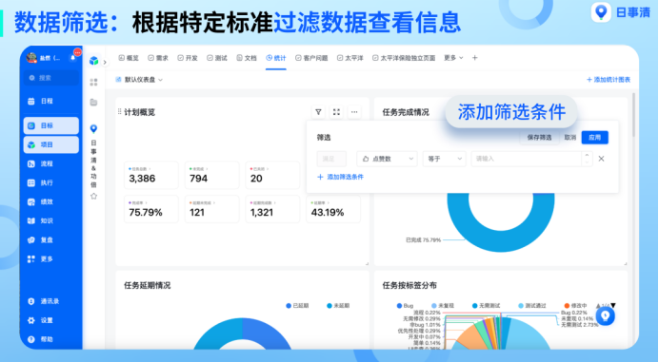Click the floating lightbulb assistant button

[606, 315]
